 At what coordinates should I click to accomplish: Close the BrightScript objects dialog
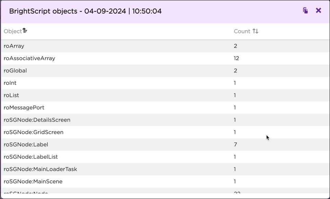[318, 11]
